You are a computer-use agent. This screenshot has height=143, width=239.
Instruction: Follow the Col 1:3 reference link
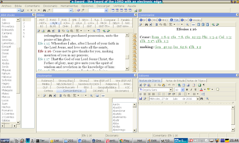[225, 37]
